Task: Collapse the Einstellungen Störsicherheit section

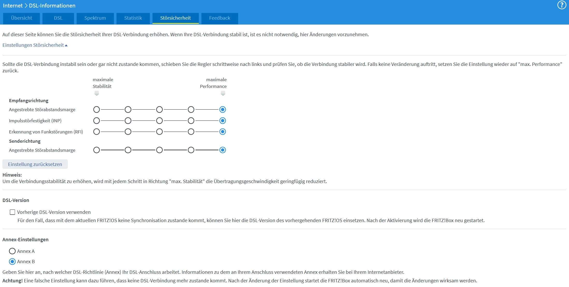Action: (35, 45)
